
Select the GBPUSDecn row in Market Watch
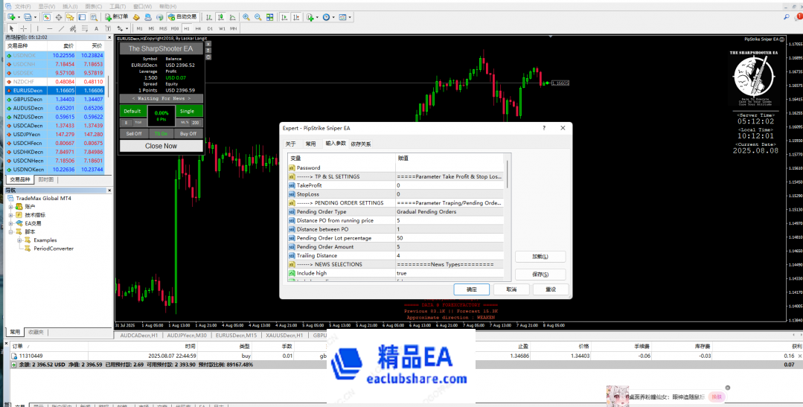click(55, 99)
